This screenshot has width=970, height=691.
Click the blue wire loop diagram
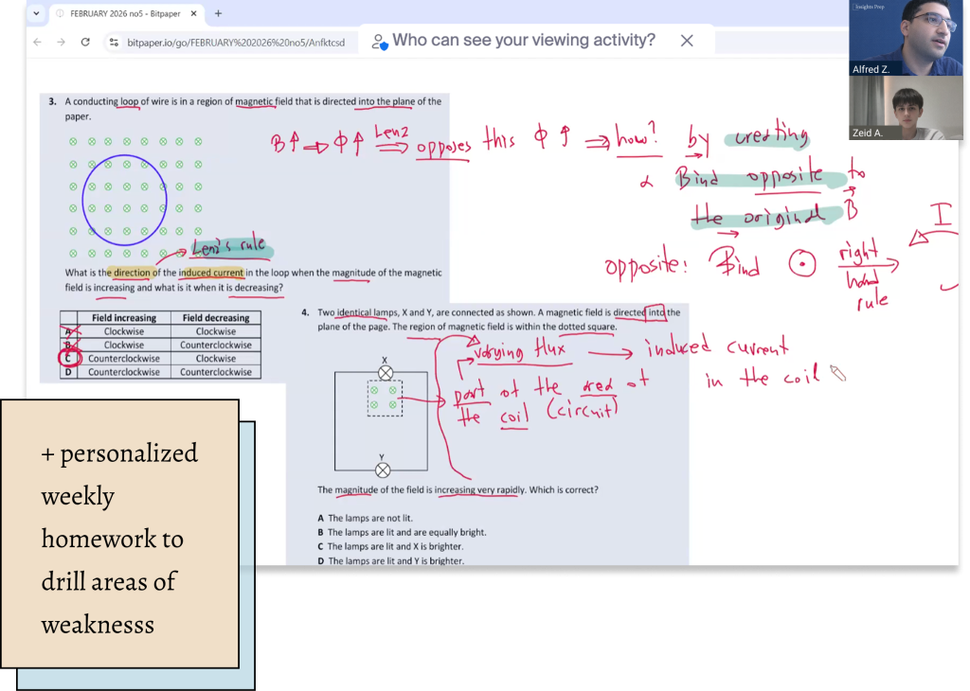point(125,195)
